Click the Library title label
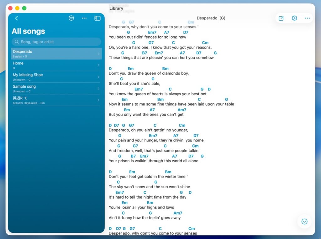 116,8
